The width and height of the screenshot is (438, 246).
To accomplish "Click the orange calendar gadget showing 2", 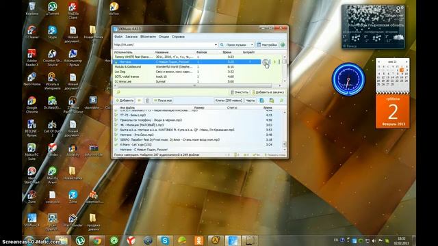I will click(392, 111).
